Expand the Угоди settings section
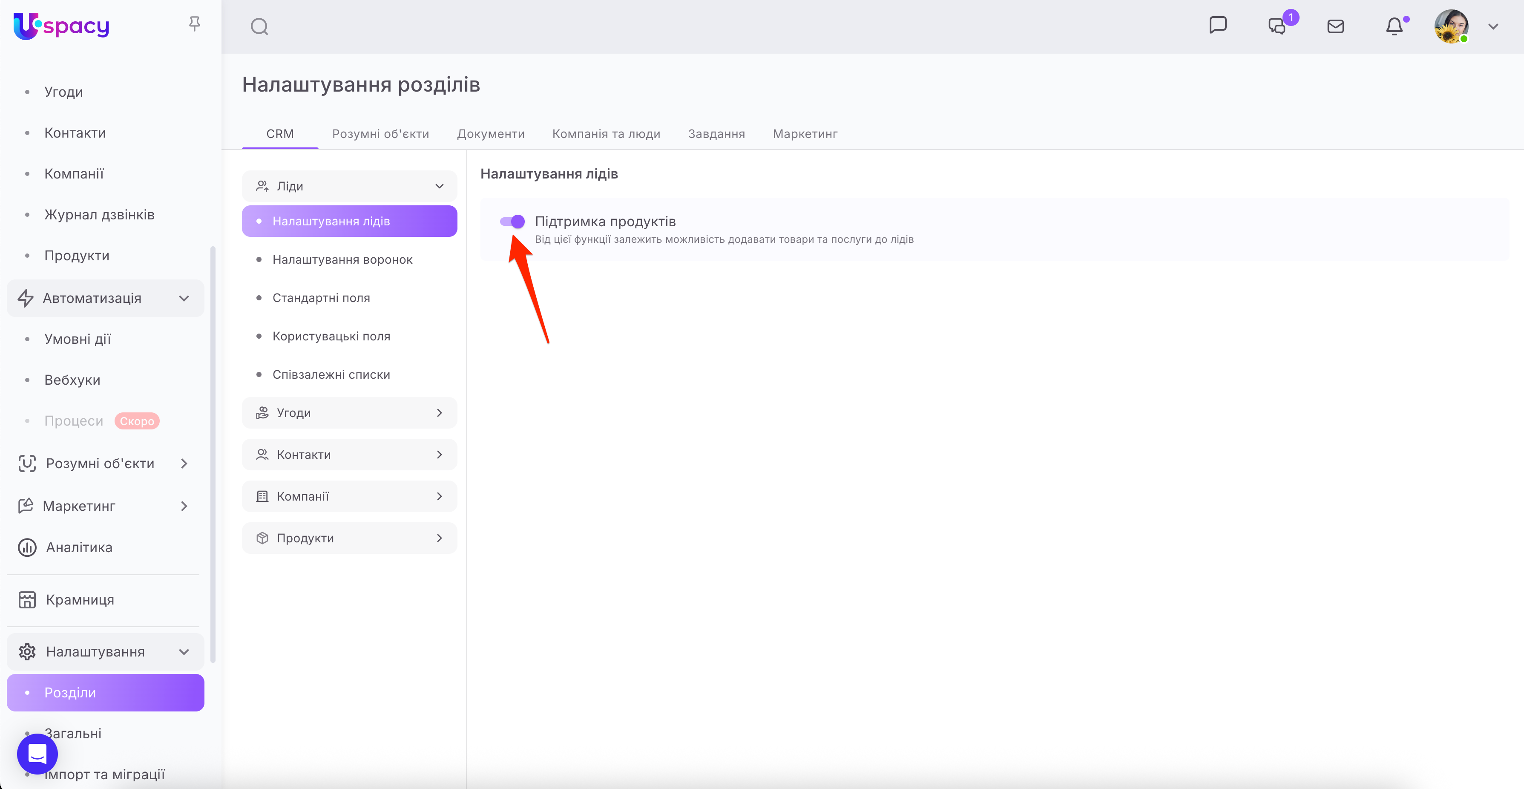Screen dimensions: 1524x789 349,412
